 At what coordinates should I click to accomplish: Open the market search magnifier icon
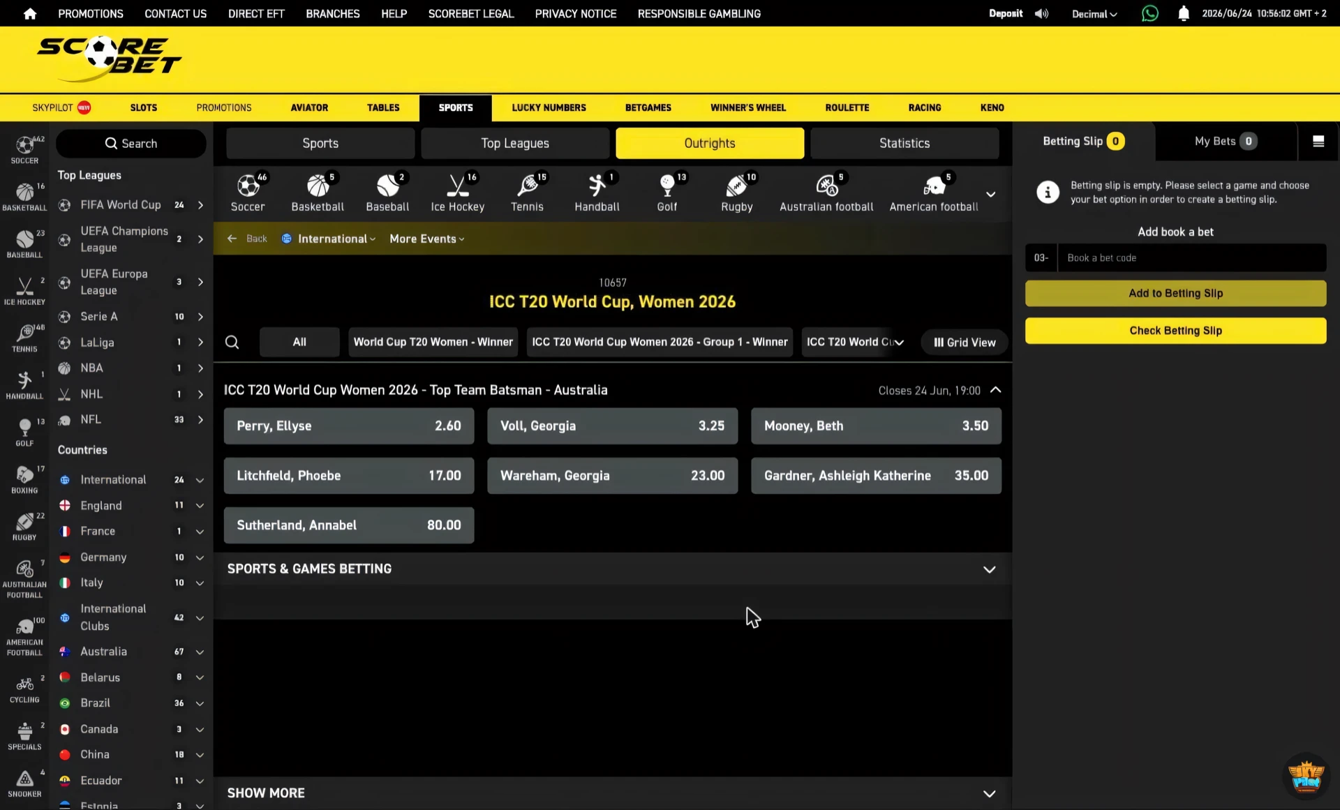[x=232, y=342]
